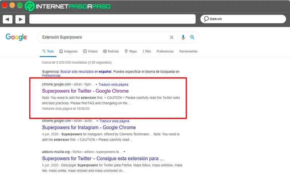
Task: Open the Más menu
Action: [147, 51]
